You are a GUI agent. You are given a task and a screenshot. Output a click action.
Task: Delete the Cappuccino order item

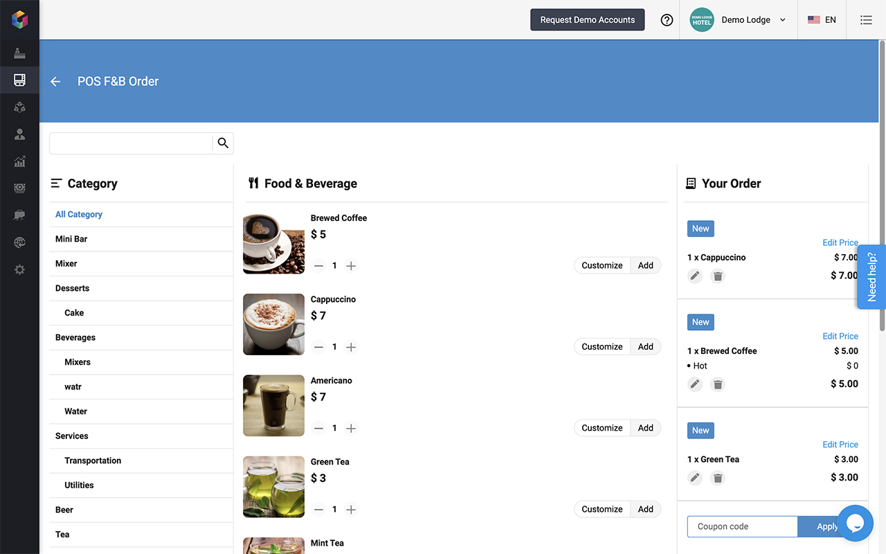coord(718,276)
